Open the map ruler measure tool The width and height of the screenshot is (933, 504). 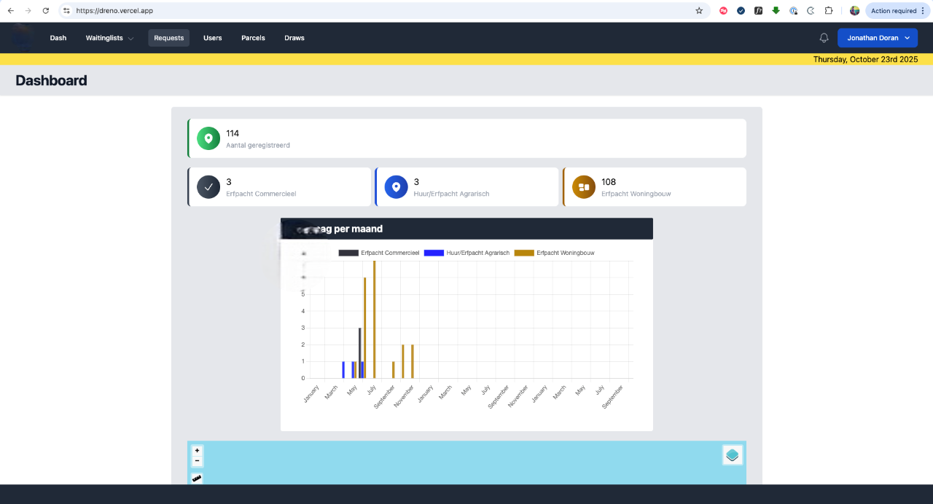197,479
